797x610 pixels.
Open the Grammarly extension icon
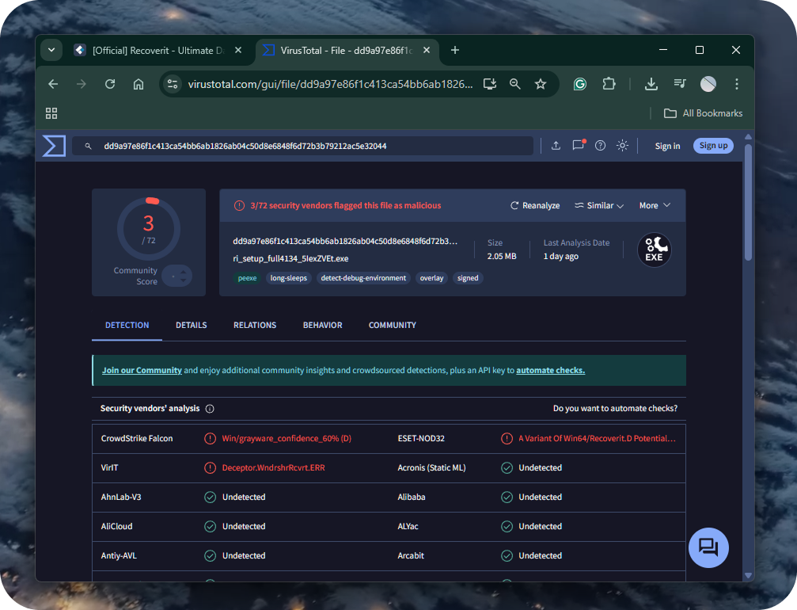pyautogui.click(x=580, y=84)
